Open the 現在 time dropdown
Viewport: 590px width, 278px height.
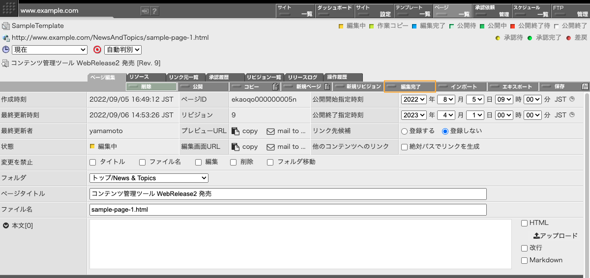pos(49,50)
